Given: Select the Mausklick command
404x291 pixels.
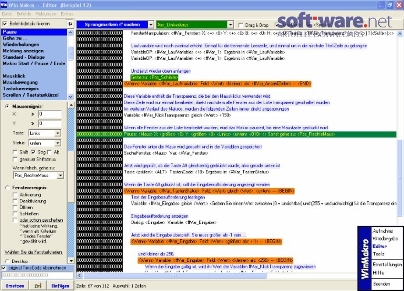Looking at the screenshot, I should [x=34, y=76].
